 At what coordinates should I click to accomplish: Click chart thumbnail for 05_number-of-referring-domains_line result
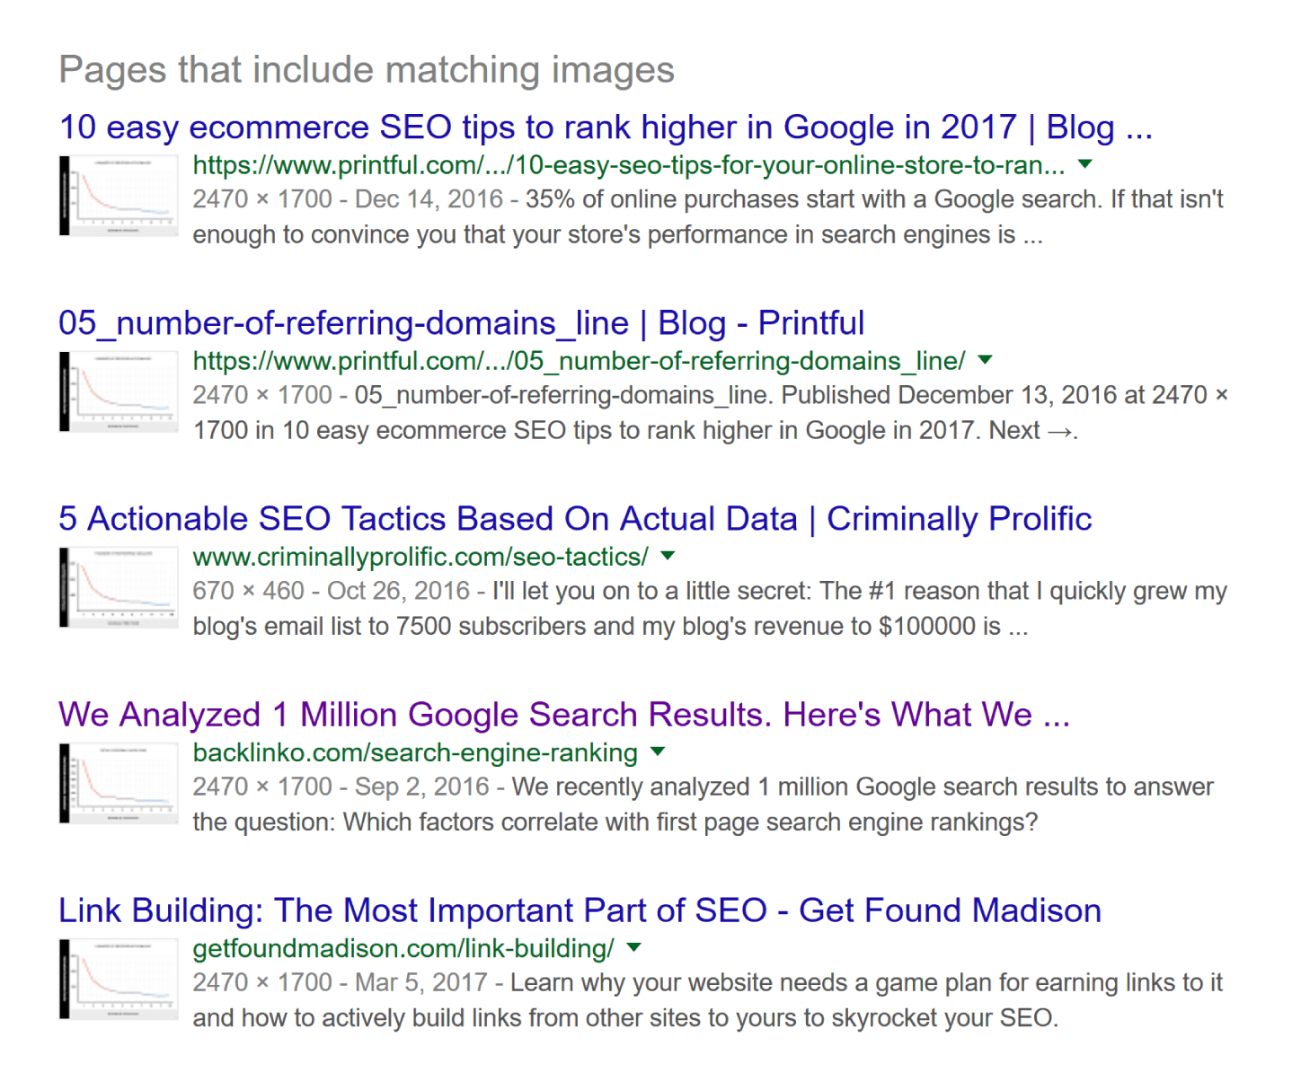(x=119, y=391)
